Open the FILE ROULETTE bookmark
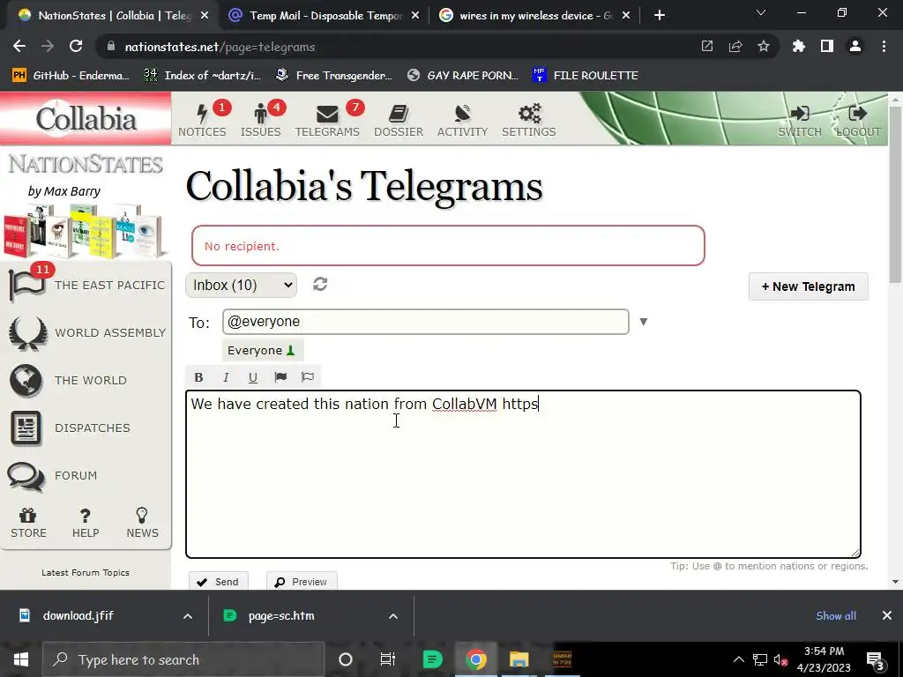This screenshot has height=677, width=903. point(586,76)
